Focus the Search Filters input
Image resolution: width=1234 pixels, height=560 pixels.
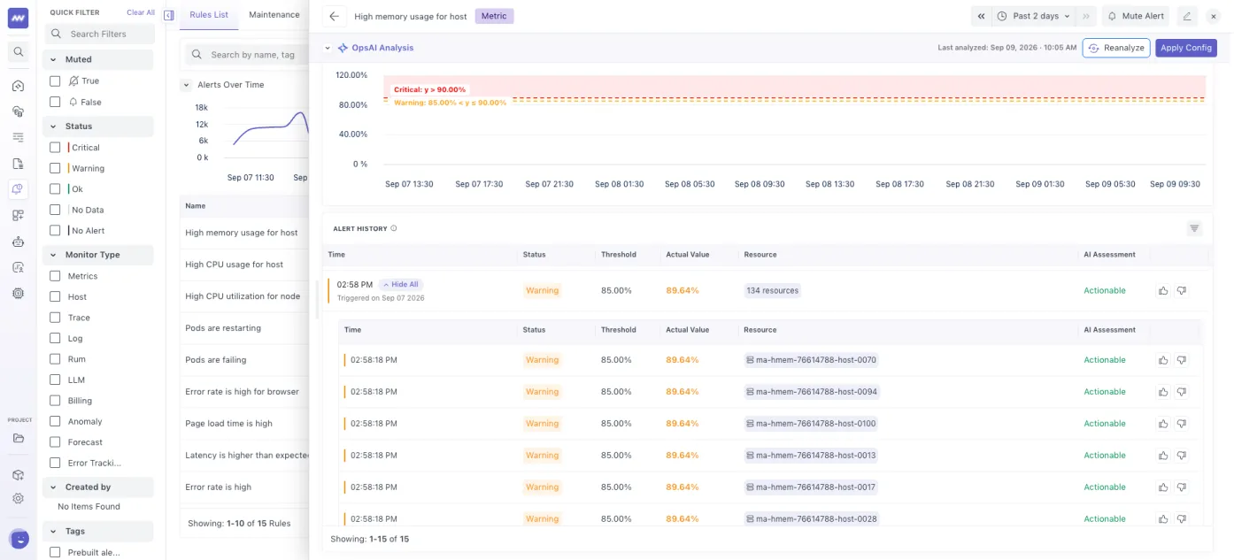[x=98, y=34]
